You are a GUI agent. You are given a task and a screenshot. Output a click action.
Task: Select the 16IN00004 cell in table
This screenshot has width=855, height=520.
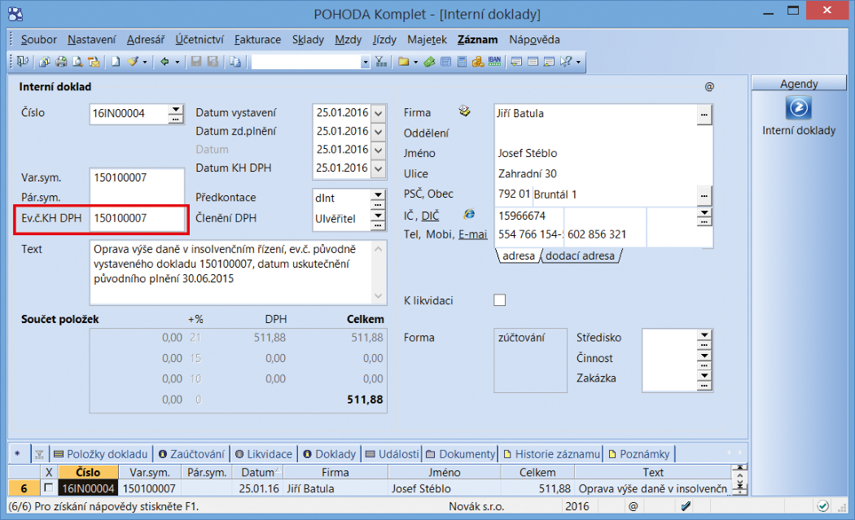click(x=88, y=488)
